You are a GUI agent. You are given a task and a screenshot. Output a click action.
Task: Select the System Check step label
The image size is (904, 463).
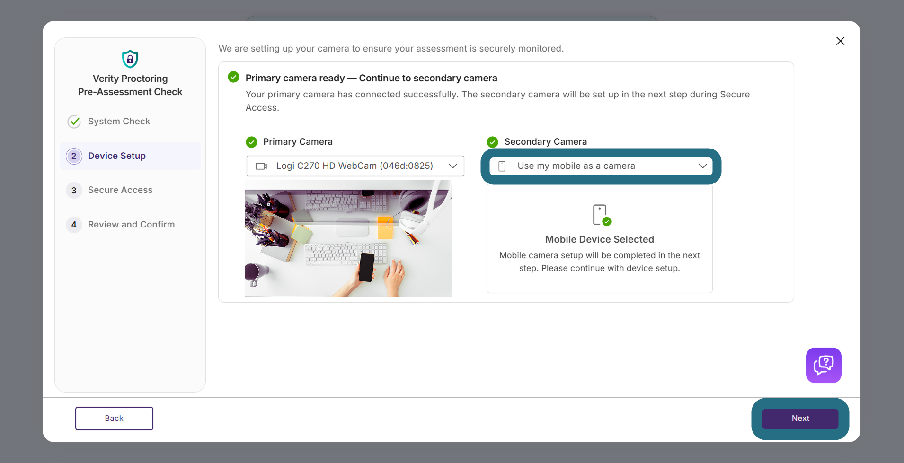pos(119,122)
